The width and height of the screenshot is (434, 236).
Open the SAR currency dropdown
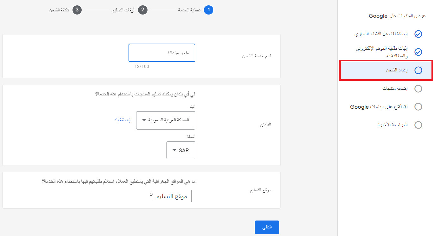[181, 150]
